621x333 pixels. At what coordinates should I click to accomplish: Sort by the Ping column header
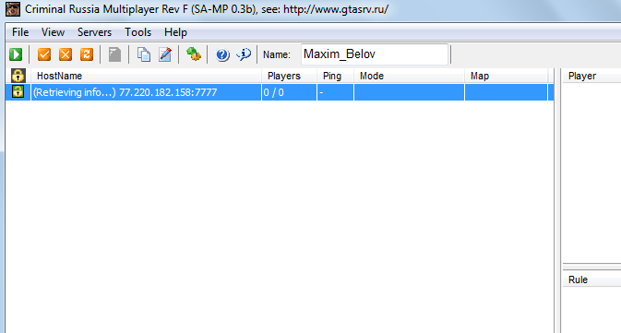coord(335,76)
